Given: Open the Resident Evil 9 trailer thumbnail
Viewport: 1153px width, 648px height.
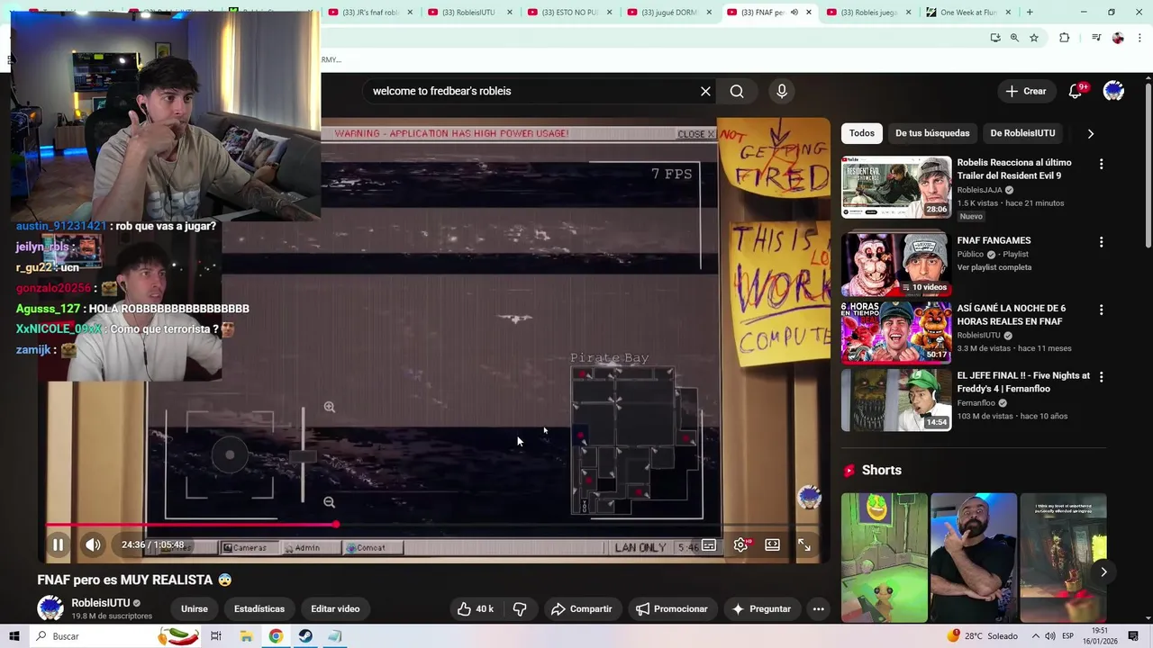Looking at the screenshot, I should (x=896, y=187).
